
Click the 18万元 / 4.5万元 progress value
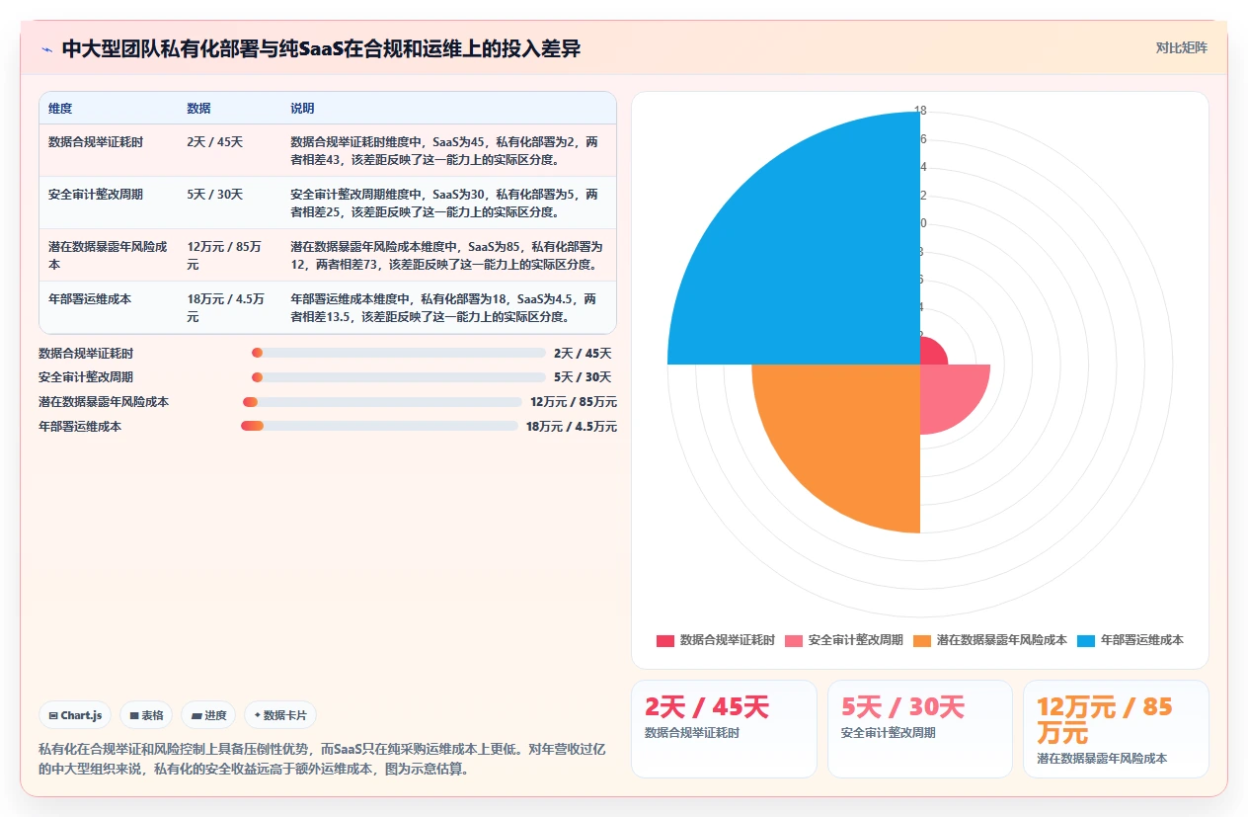571,426
